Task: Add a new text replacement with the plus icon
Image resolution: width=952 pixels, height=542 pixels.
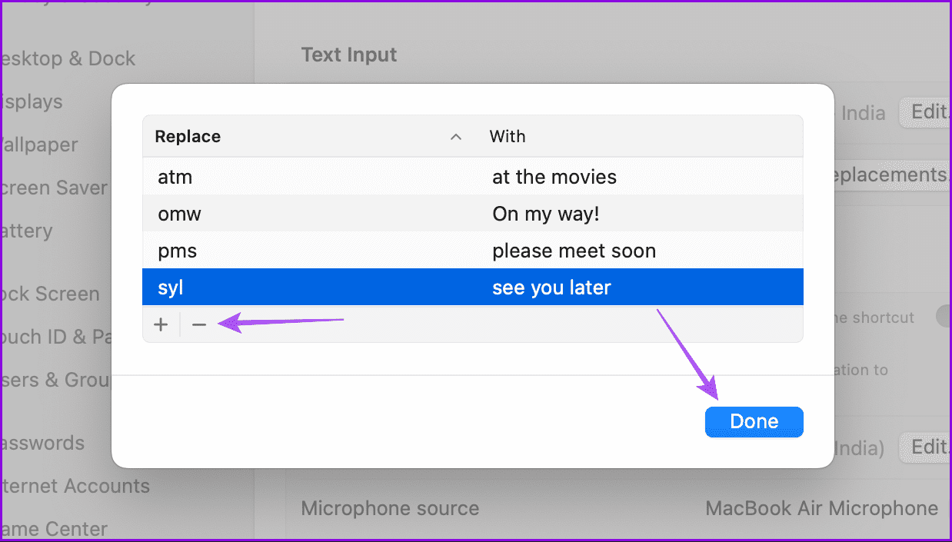Action: pyautogui.click(x=161, y=324)
